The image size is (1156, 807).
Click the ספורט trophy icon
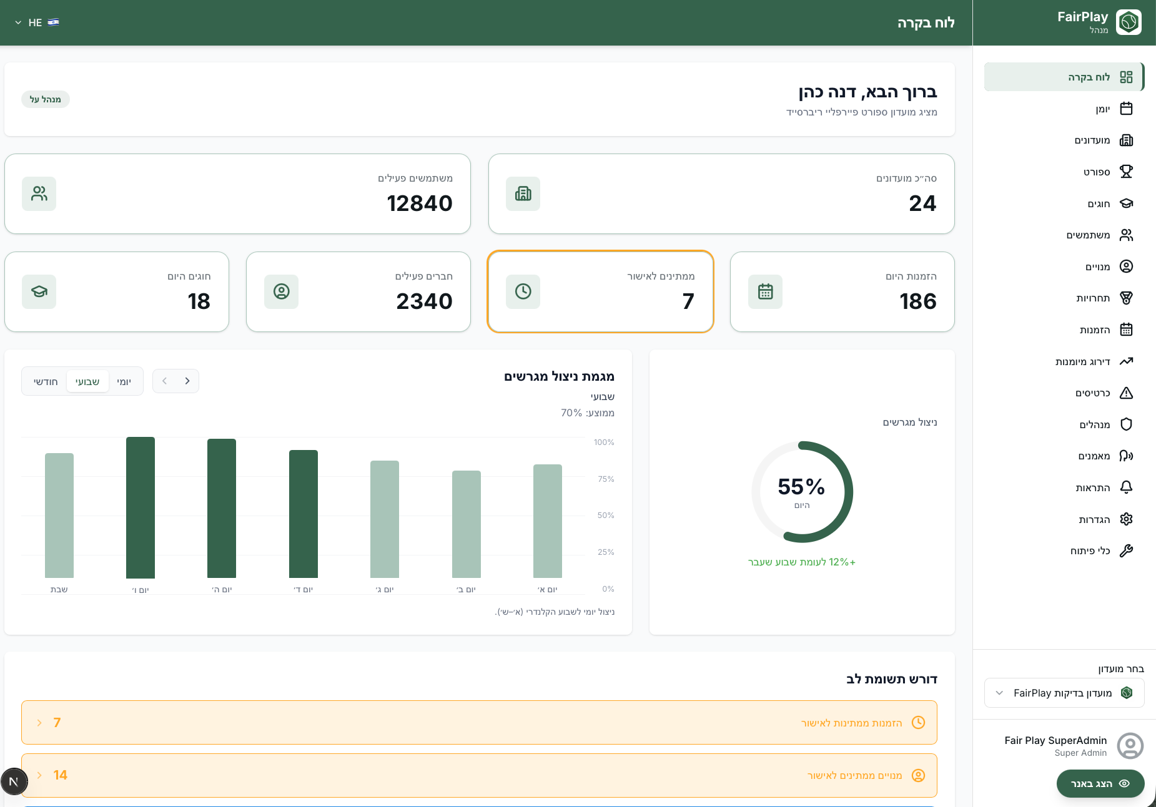(x=1126, y=172)
